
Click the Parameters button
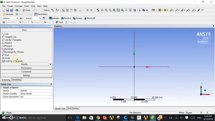(41, 14)
